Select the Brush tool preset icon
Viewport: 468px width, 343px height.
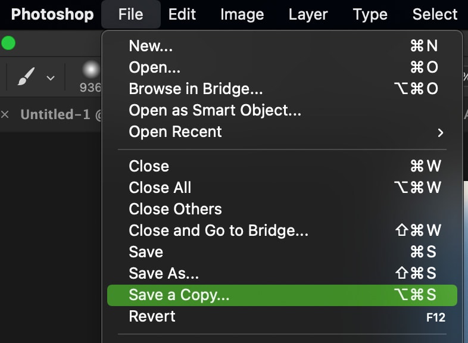point(26,77)
